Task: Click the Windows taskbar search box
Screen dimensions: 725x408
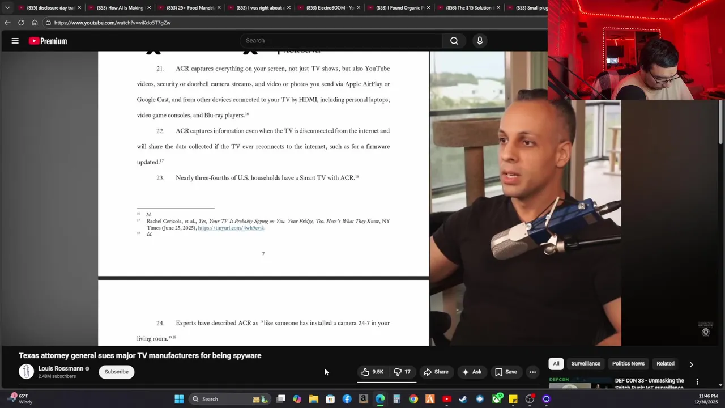Action: tap(229, 399)
